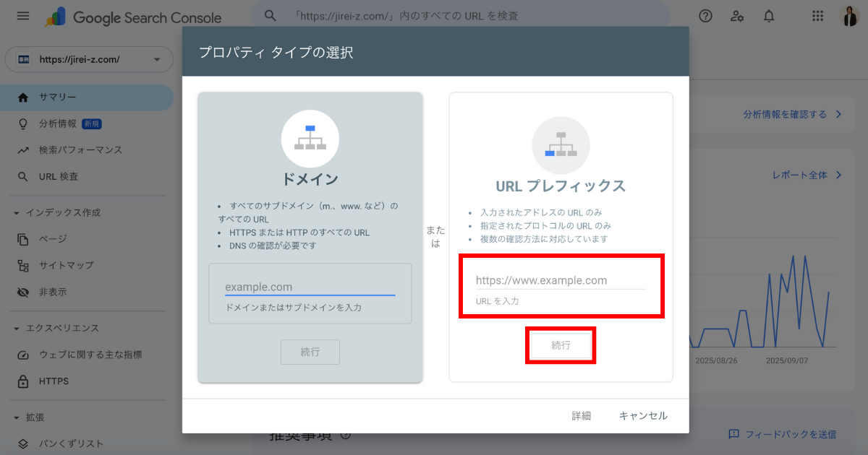Click the trend icon beside 検索パフォーマンス
The height and width of the screenshot is (455, 868).
pyautogui.click(x=23, y=150)
